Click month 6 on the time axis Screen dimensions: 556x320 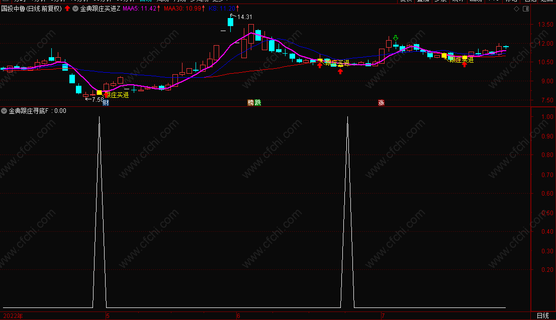click(x=238, y=316)
